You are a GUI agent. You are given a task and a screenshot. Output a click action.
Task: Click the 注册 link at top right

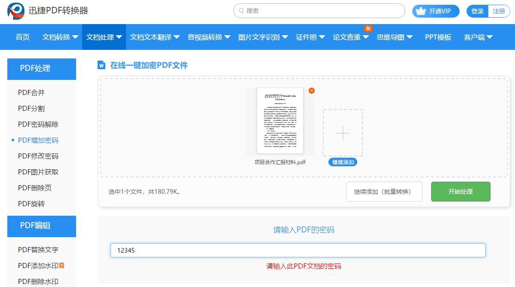coord(499,11)
